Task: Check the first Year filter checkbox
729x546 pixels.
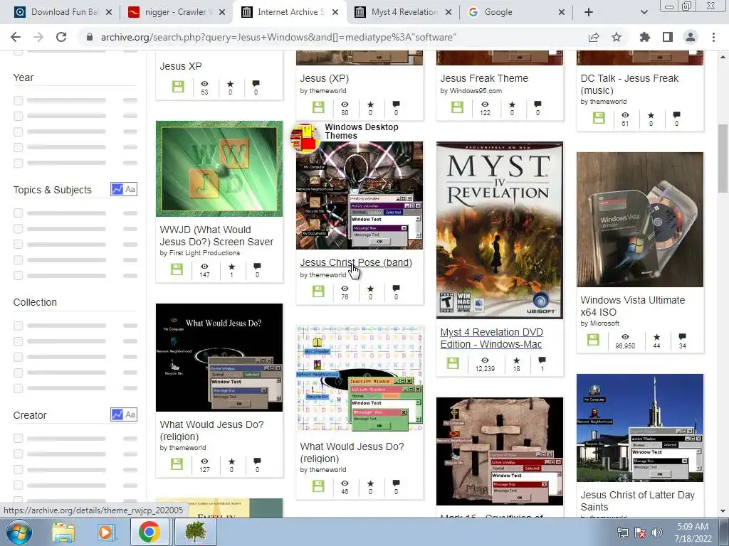Action: [18, 100]
